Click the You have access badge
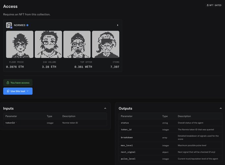The height and width of the screenshot is (165, 225). [18, 83]
